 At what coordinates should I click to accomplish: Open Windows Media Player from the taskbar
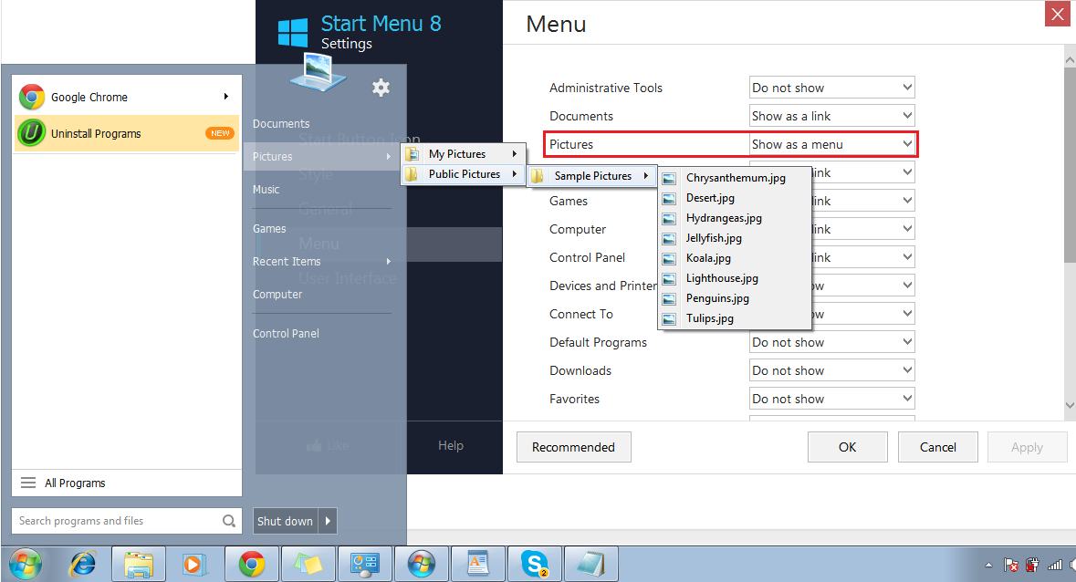click(193, 564)
